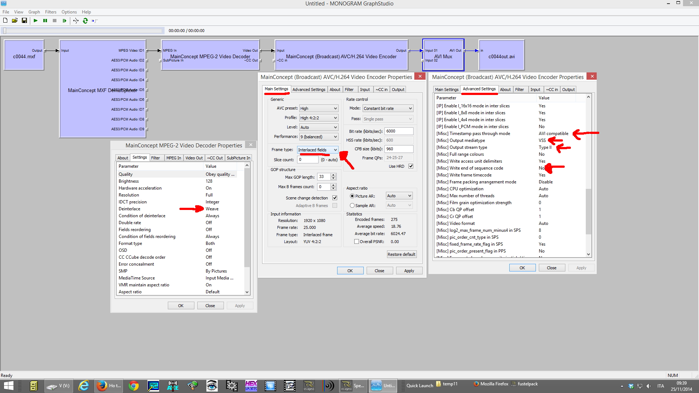
Task: Open the Rate control Mode dropdown
Action: click(x=388, y=108)
